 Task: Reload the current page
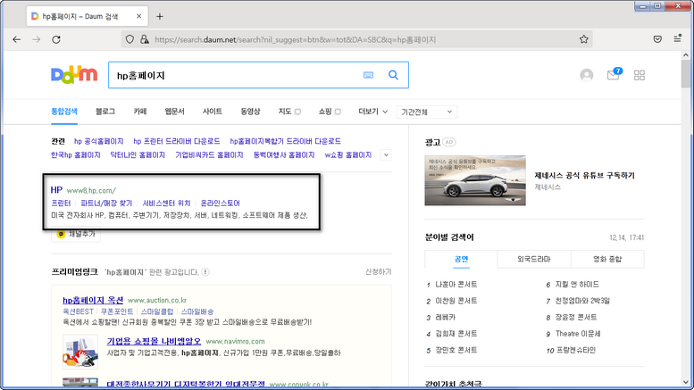click(x=56, y=40)
